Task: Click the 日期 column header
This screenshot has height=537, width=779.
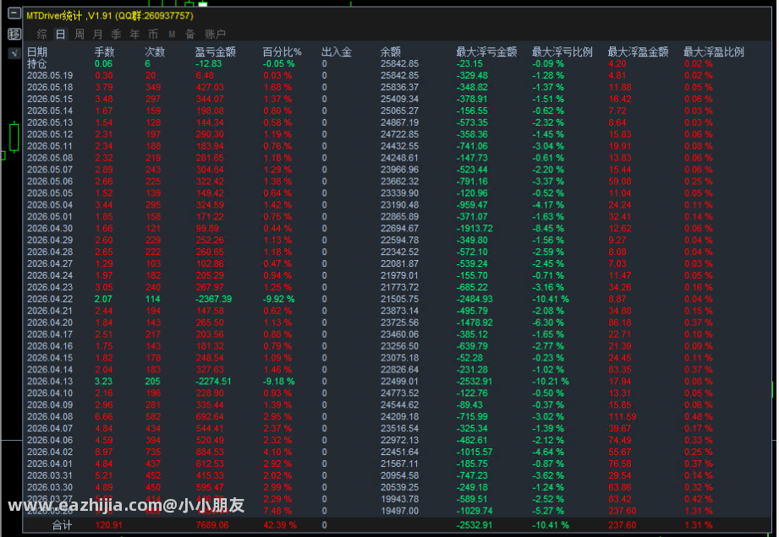Action: pyautogui.click(x=37, y=52)
